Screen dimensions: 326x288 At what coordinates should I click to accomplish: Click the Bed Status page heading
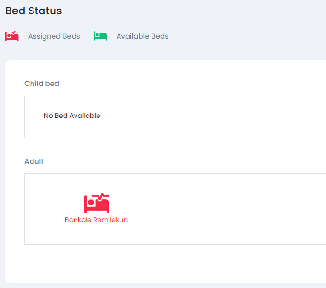coord(33,11)
